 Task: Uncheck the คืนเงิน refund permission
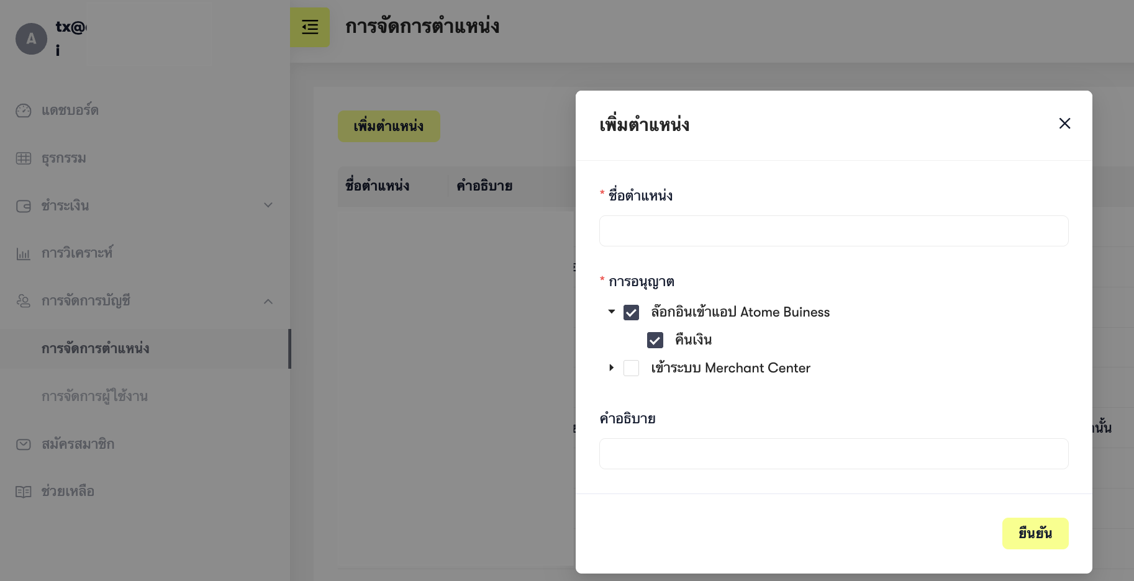[x=655, y=340]
